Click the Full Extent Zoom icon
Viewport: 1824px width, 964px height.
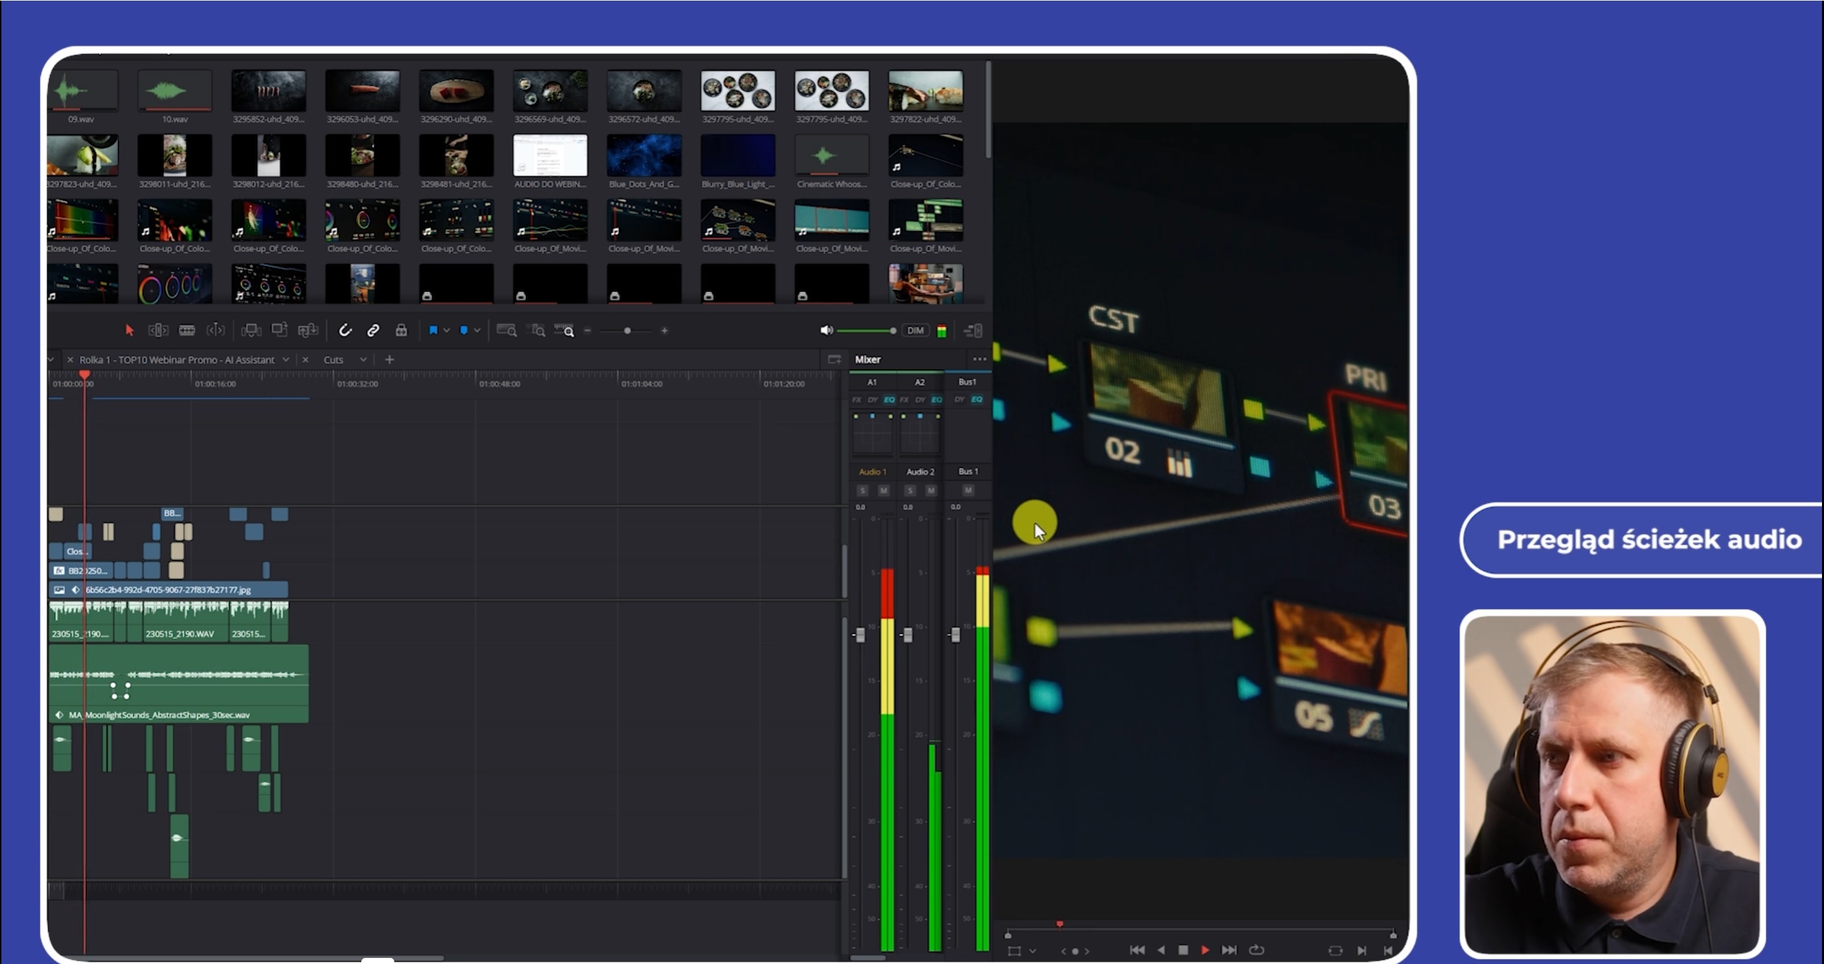coord(506,331)
